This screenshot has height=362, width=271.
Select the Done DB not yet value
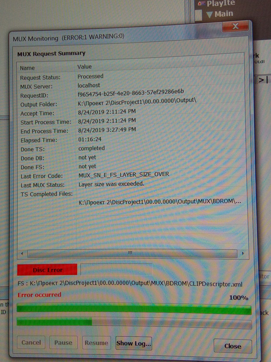click(x=87, y=157)
